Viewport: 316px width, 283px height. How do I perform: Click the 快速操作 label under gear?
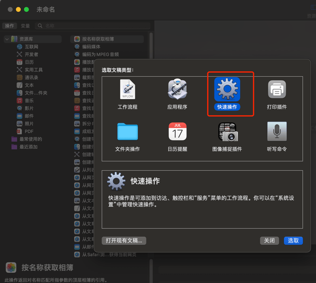[x=227, y=107]
